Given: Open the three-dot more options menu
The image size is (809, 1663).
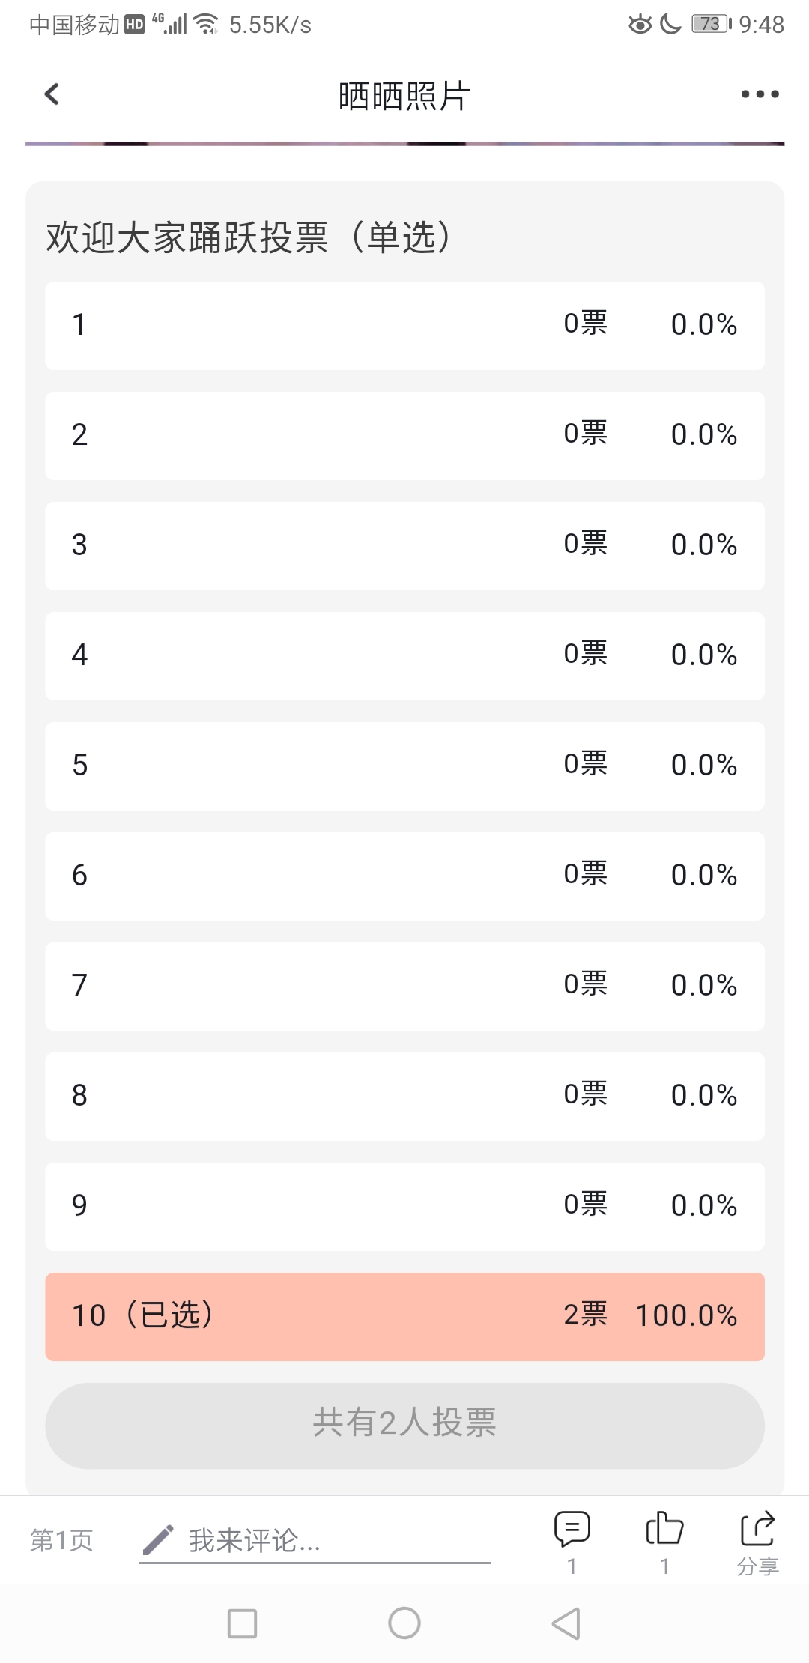Looking at the screenshot, I should [x=760, y=94].
